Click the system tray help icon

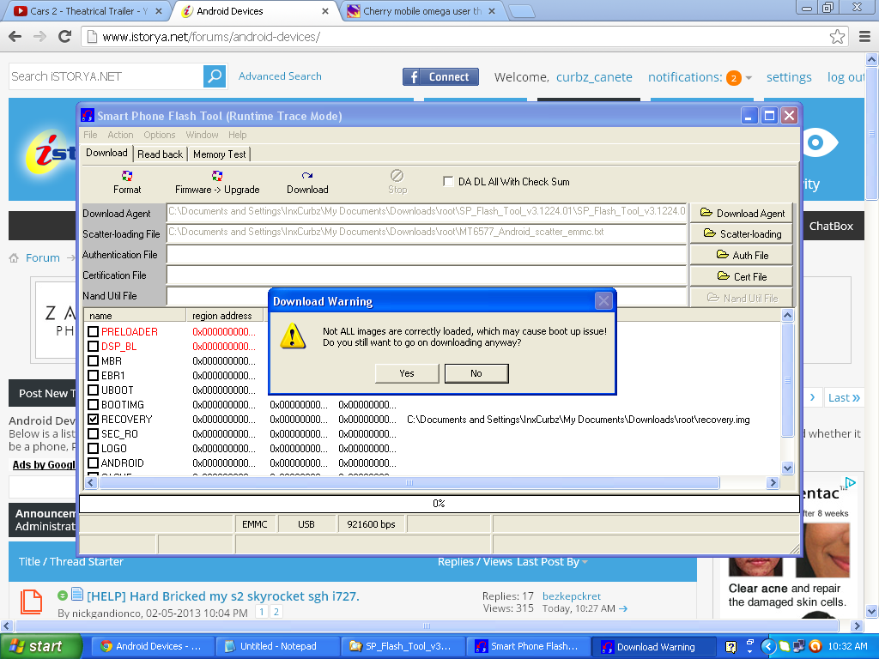730,647
